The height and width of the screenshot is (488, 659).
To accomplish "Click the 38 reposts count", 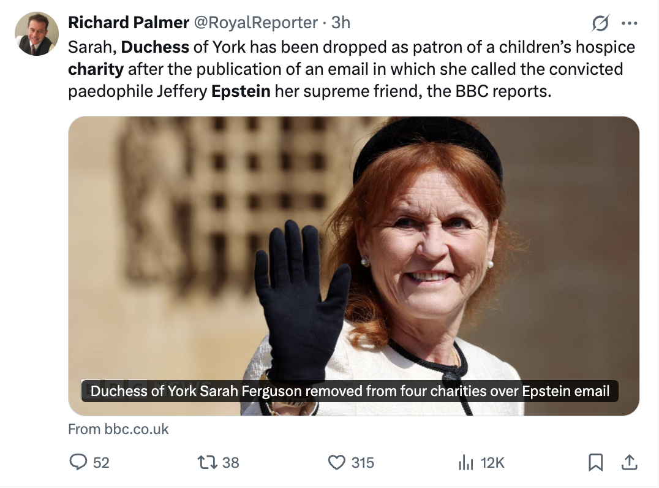I will 230,462.
